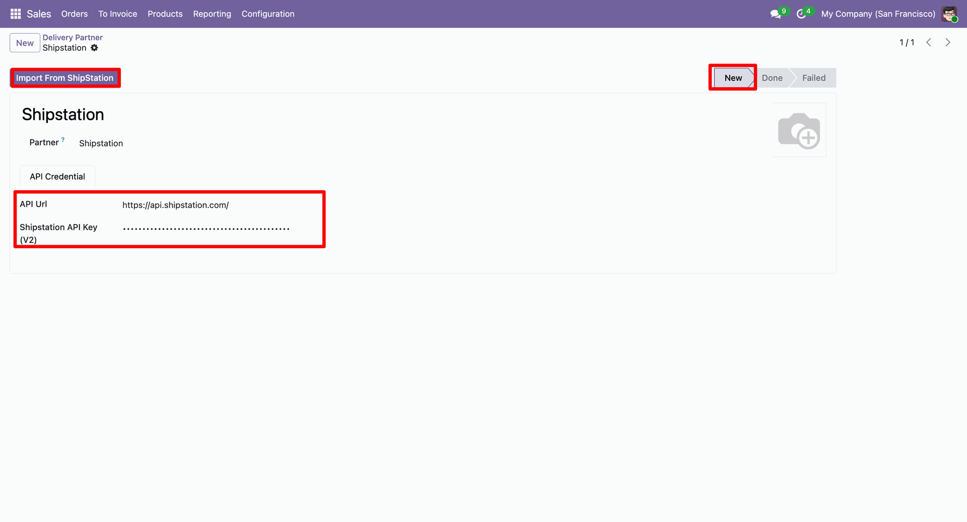Click the Partner field help question mark

pyautogui.click(x=63, y=139)
